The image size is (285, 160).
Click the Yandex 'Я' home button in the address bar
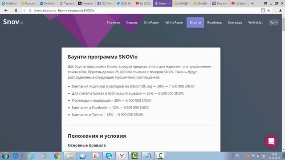[16, 11]
